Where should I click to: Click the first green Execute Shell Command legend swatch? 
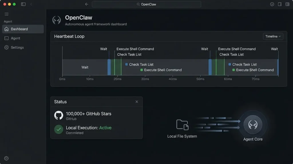pyautogui.click(x=141, y=70)
